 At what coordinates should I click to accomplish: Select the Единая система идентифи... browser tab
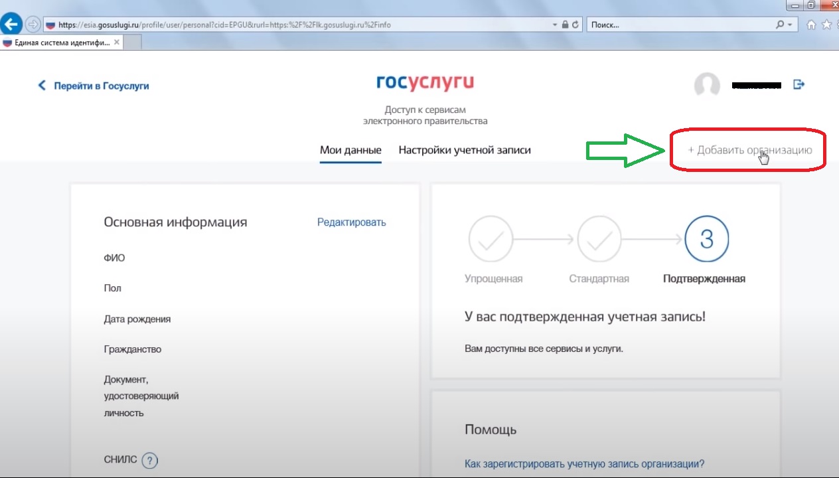[62, 42]
